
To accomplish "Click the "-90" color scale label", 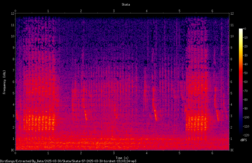I will pos(245,109).
